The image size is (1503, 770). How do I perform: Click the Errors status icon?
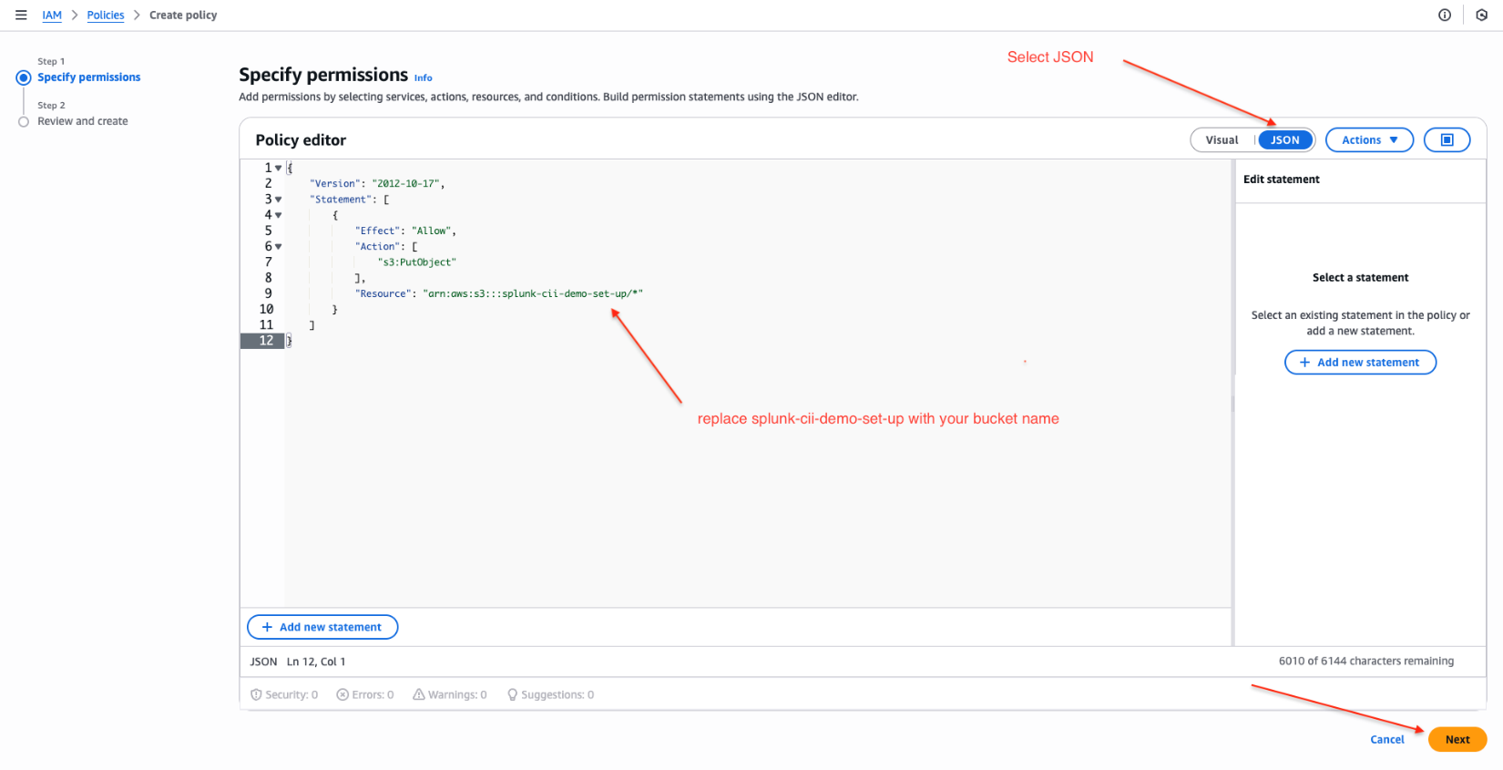343,695
